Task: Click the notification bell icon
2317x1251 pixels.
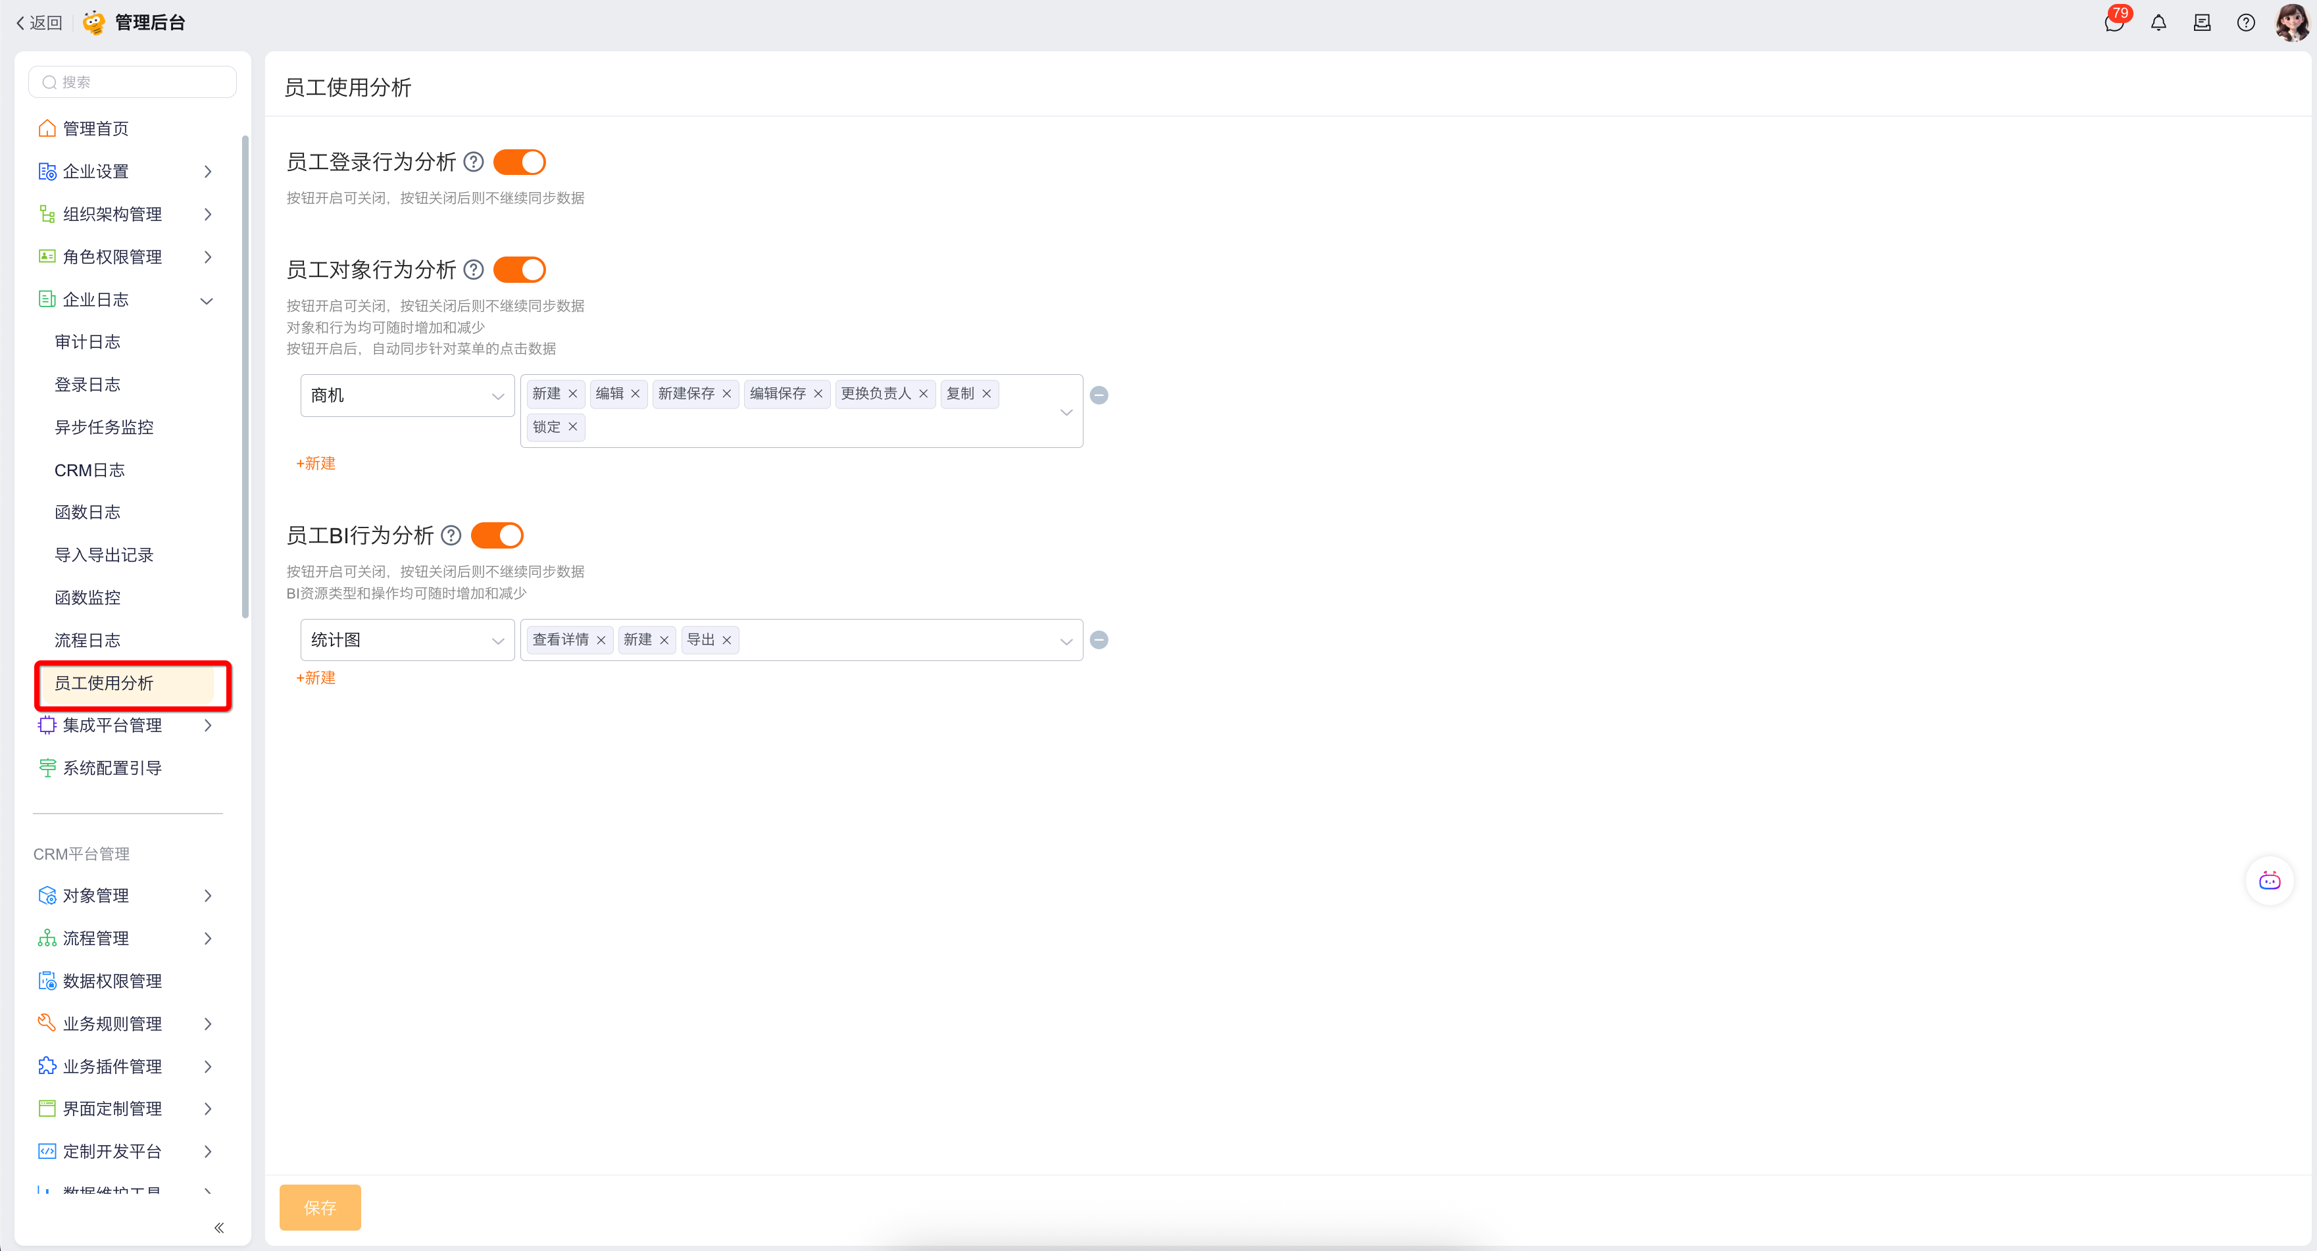Action: 2158,24
